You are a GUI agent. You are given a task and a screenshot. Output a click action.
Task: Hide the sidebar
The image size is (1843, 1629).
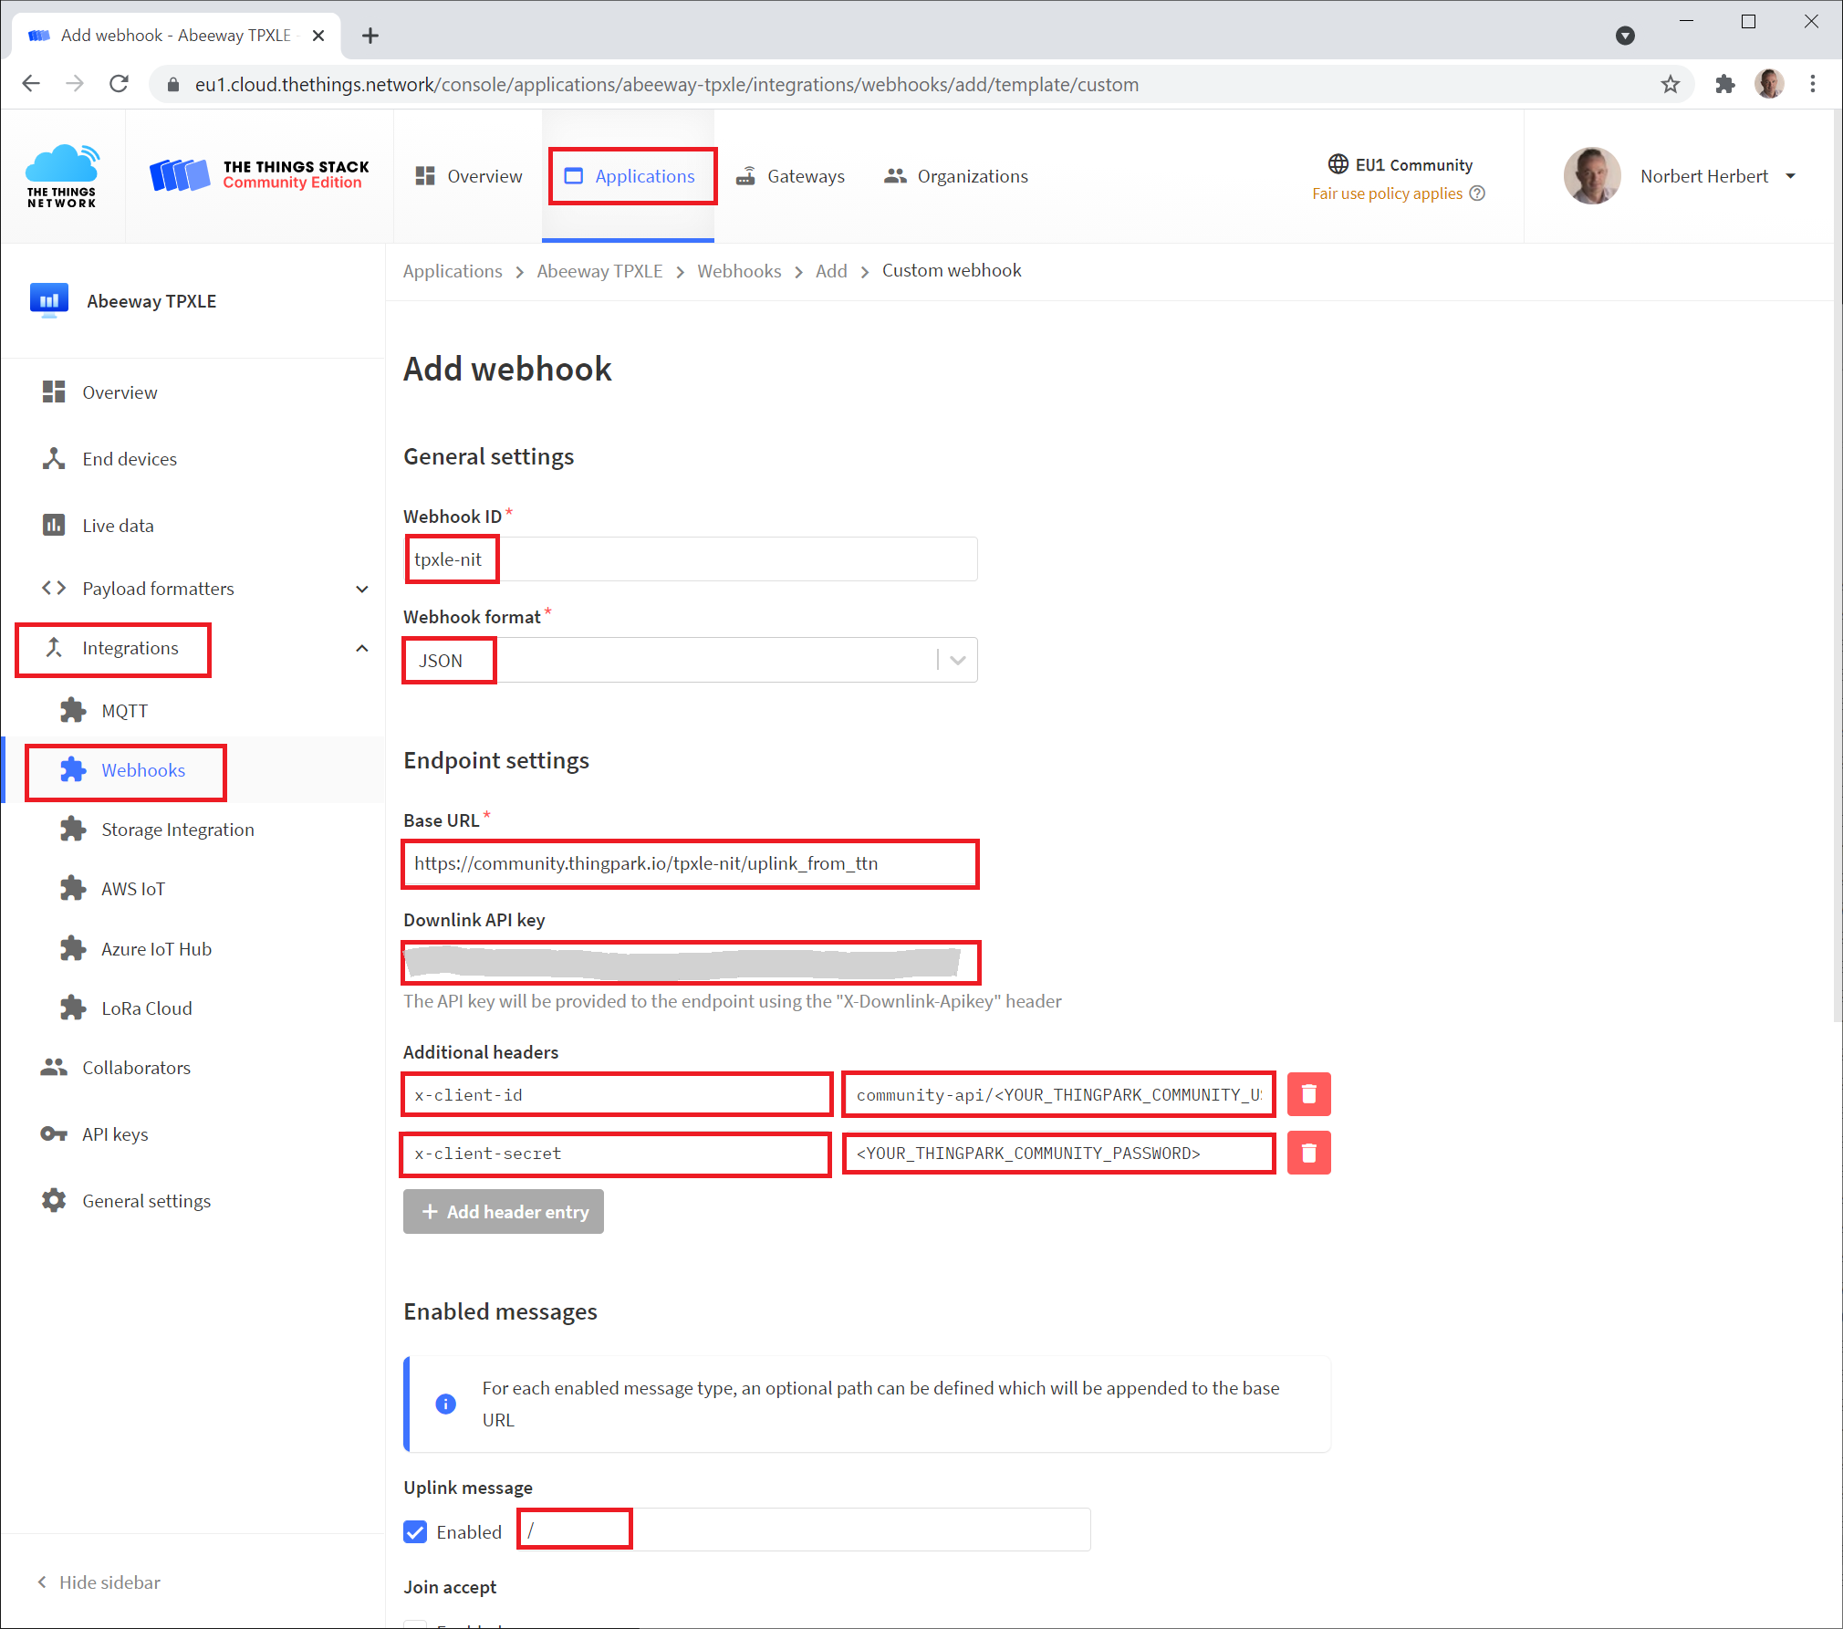point(99,1582)
